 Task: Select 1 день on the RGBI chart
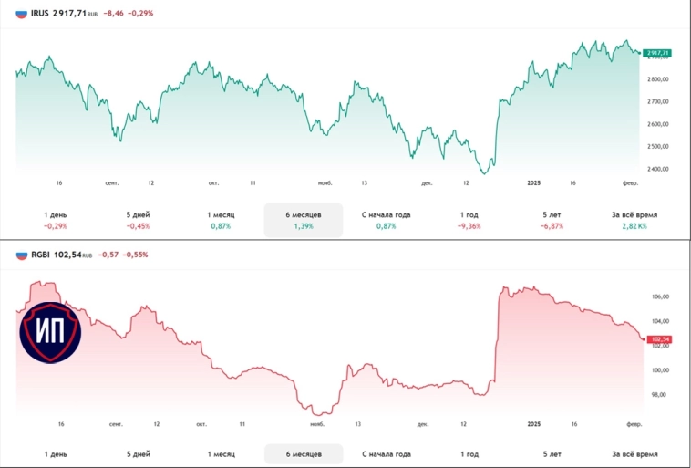tap(55, 453)
